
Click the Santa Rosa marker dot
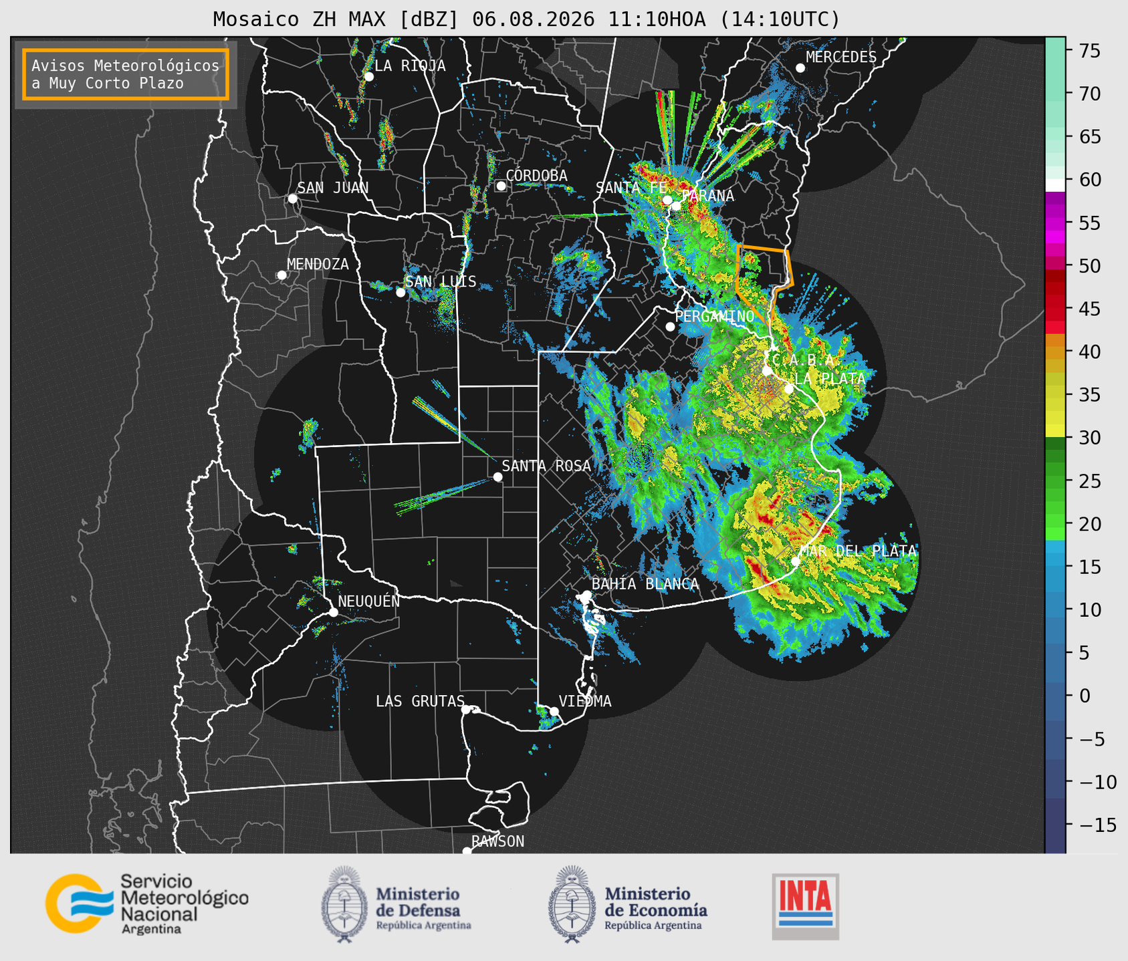[x=497, y=476]
